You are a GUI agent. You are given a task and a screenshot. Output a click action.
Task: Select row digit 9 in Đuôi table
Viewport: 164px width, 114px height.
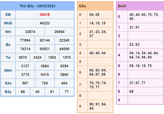tap(119, 100)
